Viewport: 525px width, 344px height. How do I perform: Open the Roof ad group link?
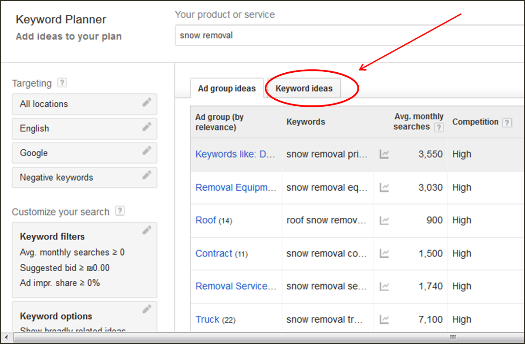tap(206, 220)
